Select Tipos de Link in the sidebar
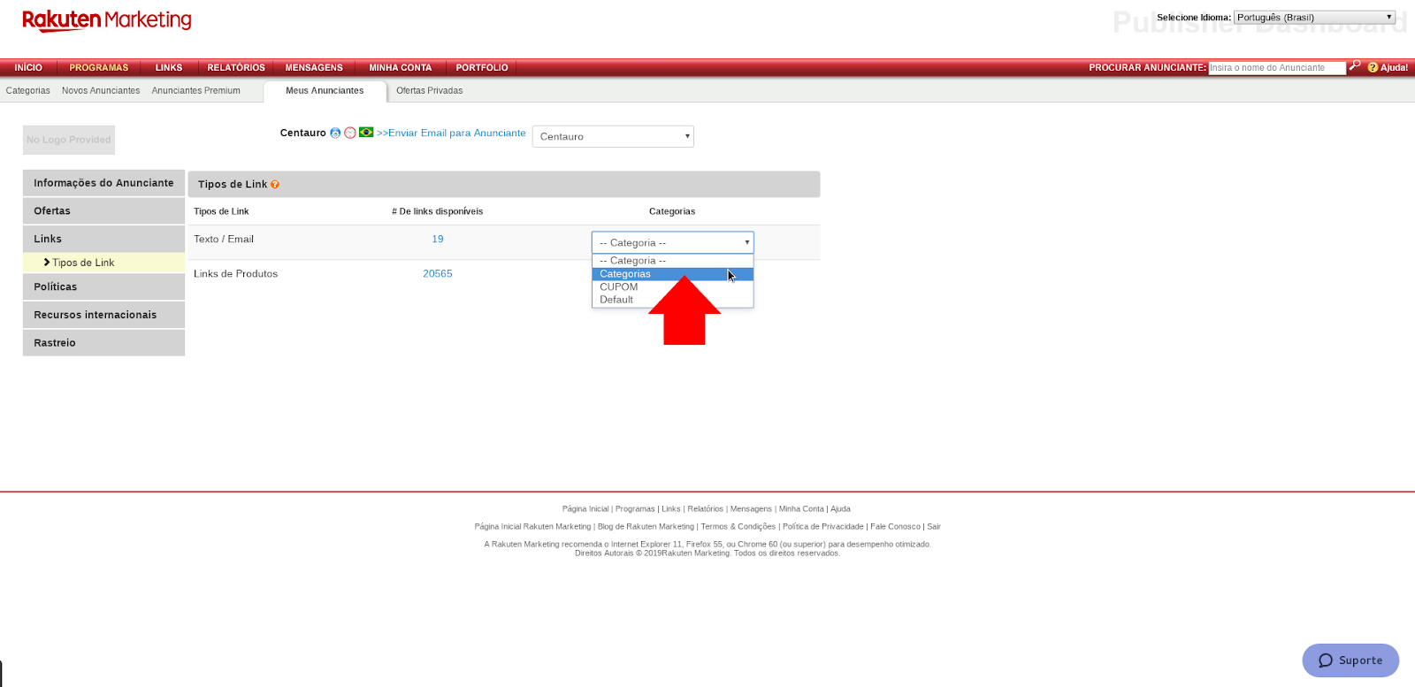This screenshot has width=1415, height=687. click(103, 263)
